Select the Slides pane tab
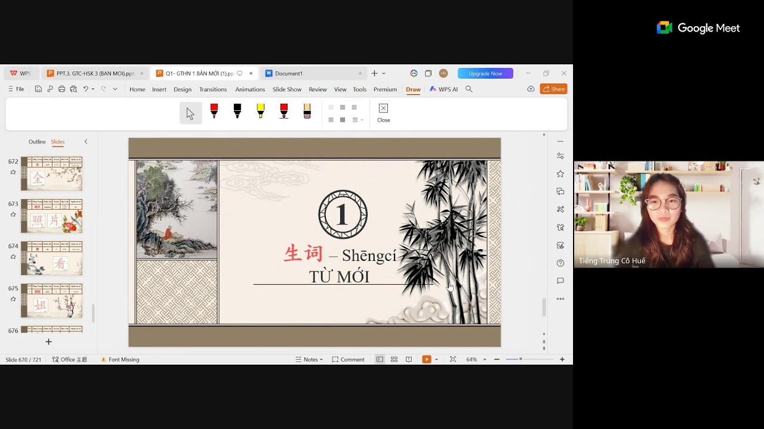Viewport: 764px width, 429px height. click(57, 142)
